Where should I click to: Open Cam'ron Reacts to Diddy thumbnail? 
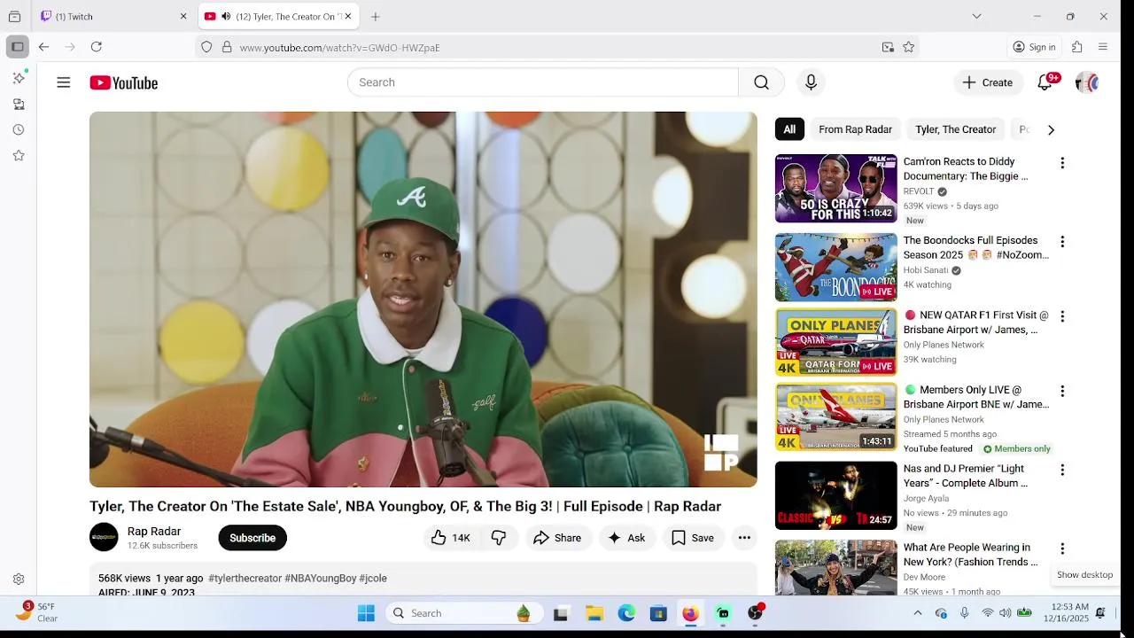tap(836, 189)
